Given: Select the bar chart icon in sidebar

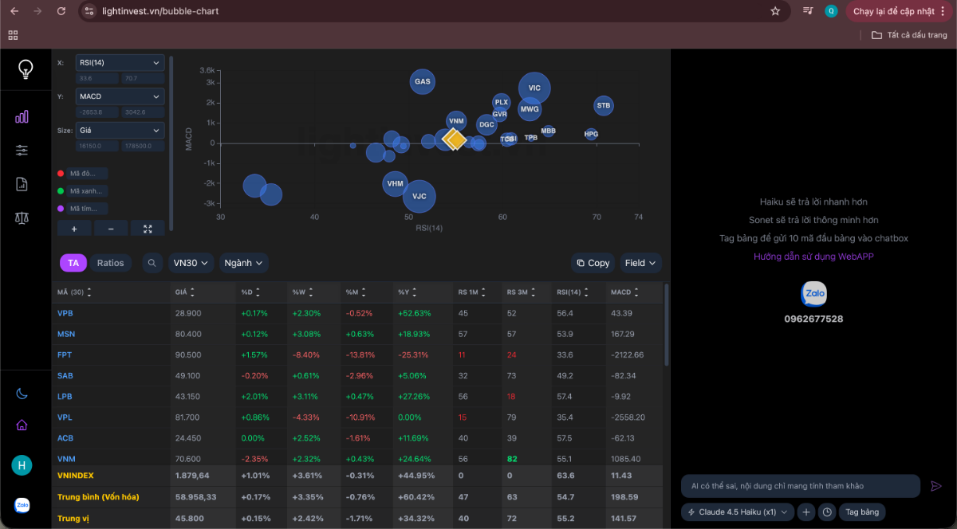Looking at the screenshot, I should (x=22, y=116).
